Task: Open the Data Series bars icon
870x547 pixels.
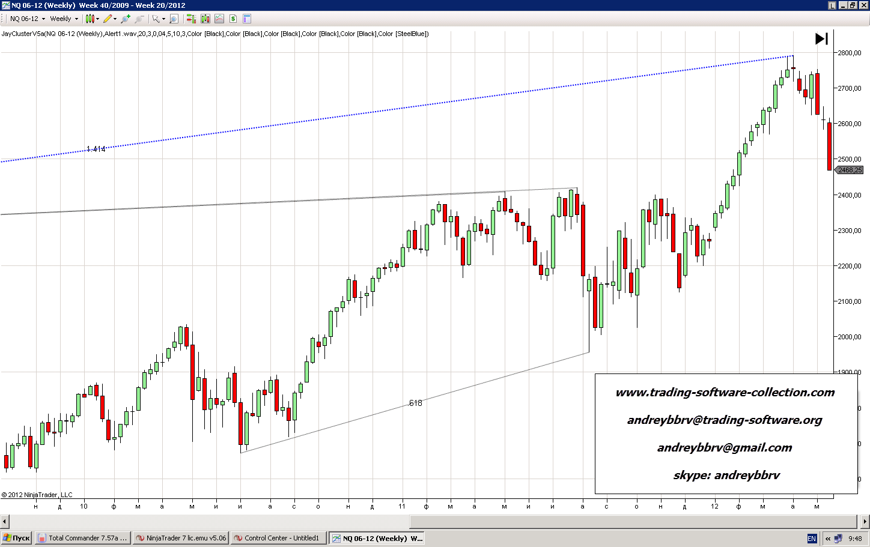Action: (x=205, y=19)
